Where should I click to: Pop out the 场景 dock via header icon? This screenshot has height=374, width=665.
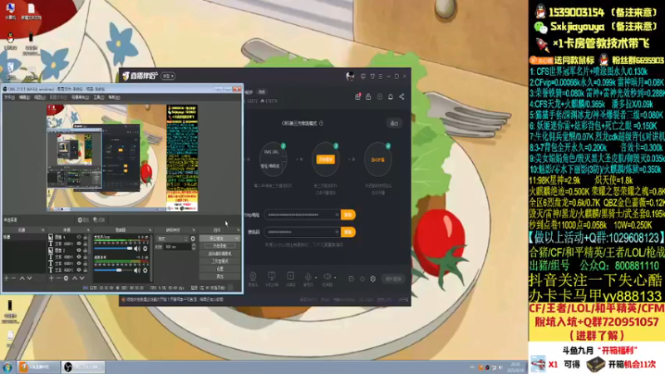[x=43, y=230]
